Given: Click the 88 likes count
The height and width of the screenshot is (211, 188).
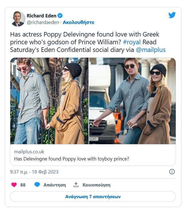Looking at the screenshot, I should tap(23, 185).
